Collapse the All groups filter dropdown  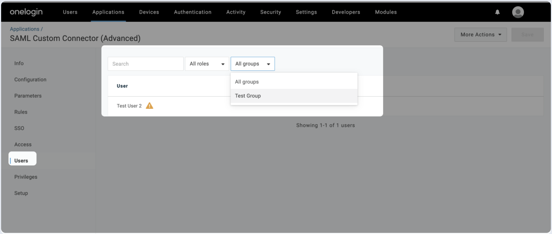[x=253, y=64]
